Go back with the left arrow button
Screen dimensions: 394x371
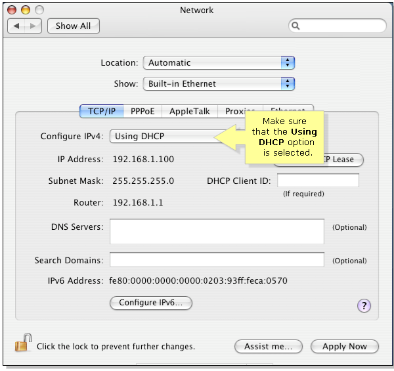(x=16, y=26)
